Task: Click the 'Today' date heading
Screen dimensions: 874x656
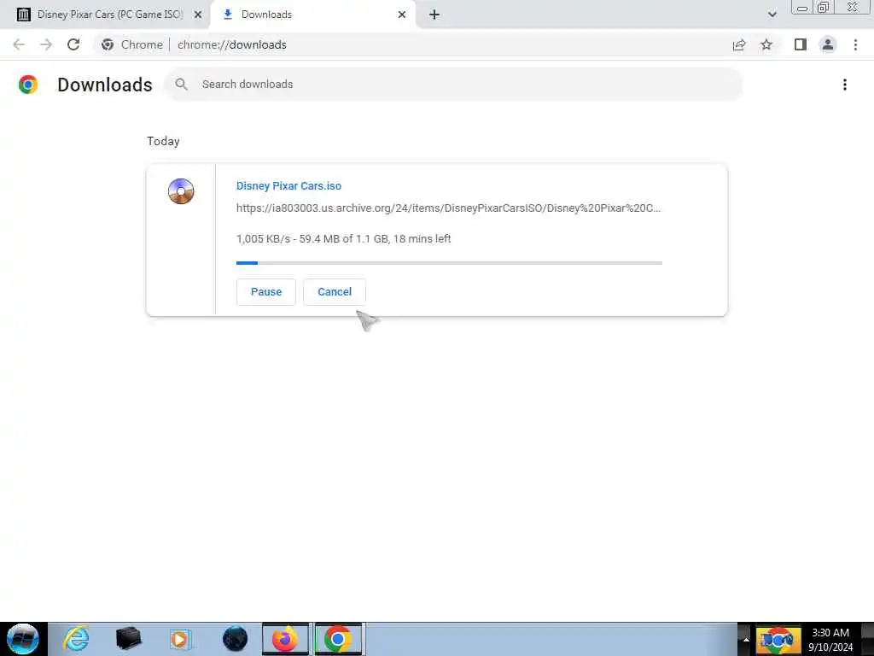Action: pos(163,141)
